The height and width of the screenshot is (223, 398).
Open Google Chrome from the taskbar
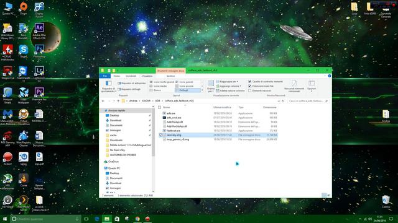tap(137, 219)
